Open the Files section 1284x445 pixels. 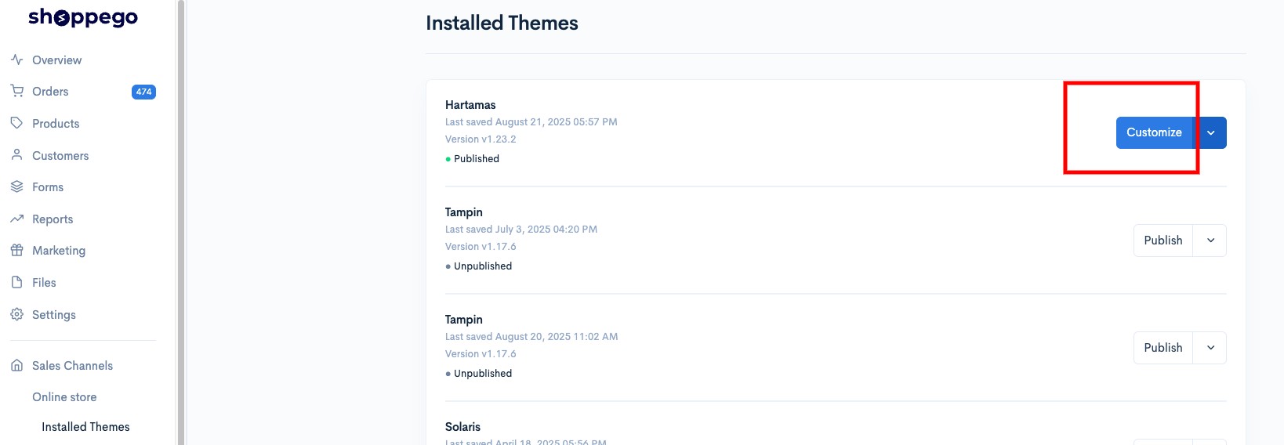(44, 283)
